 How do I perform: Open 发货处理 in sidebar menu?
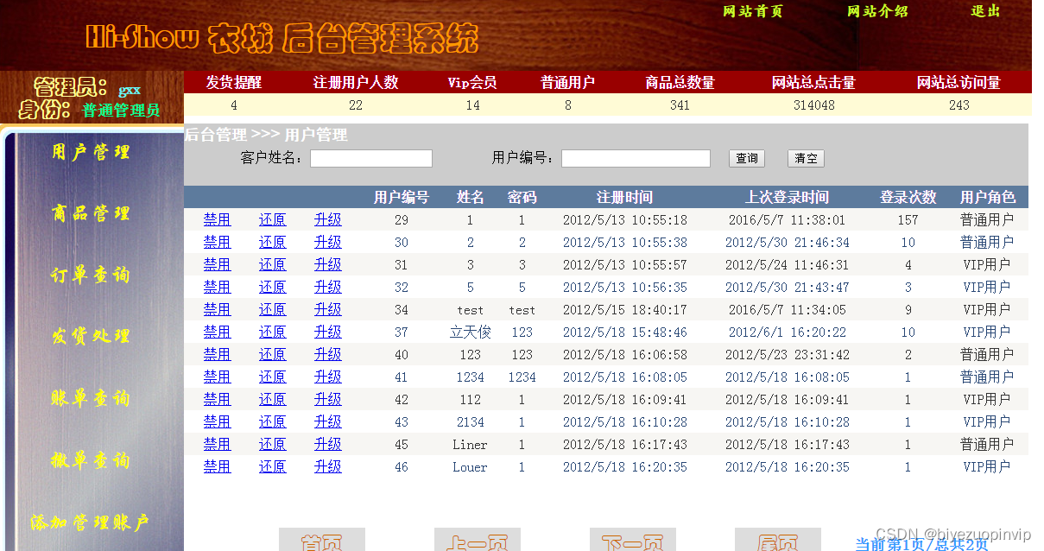pos(91,336)
